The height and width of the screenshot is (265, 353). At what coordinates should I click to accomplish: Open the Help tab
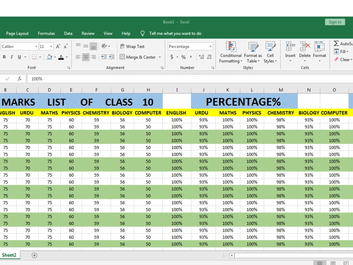(x=126, y=33)
